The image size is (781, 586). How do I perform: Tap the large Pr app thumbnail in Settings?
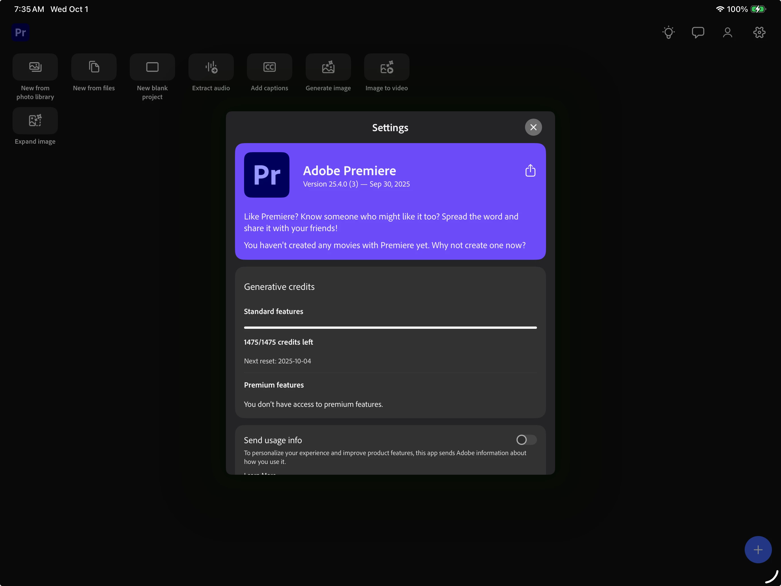[266, 175]
